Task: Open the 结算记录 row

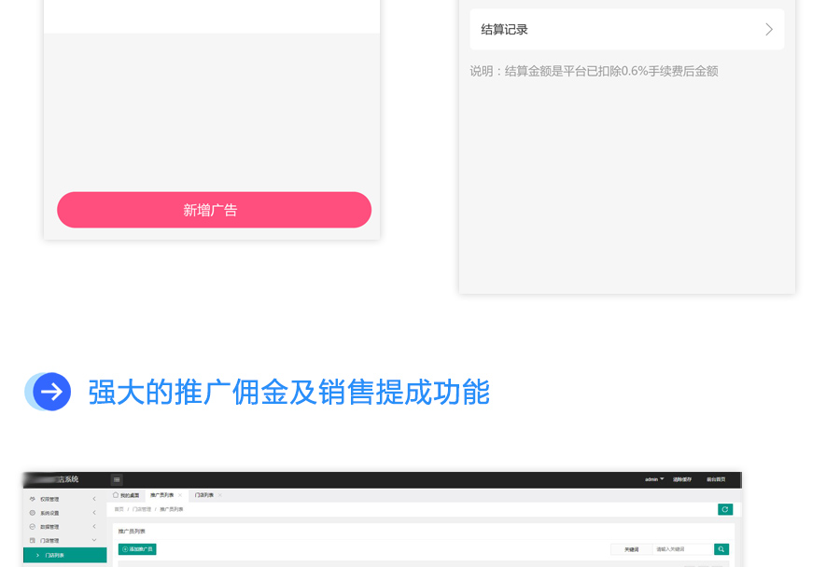Action: point(626,29)
